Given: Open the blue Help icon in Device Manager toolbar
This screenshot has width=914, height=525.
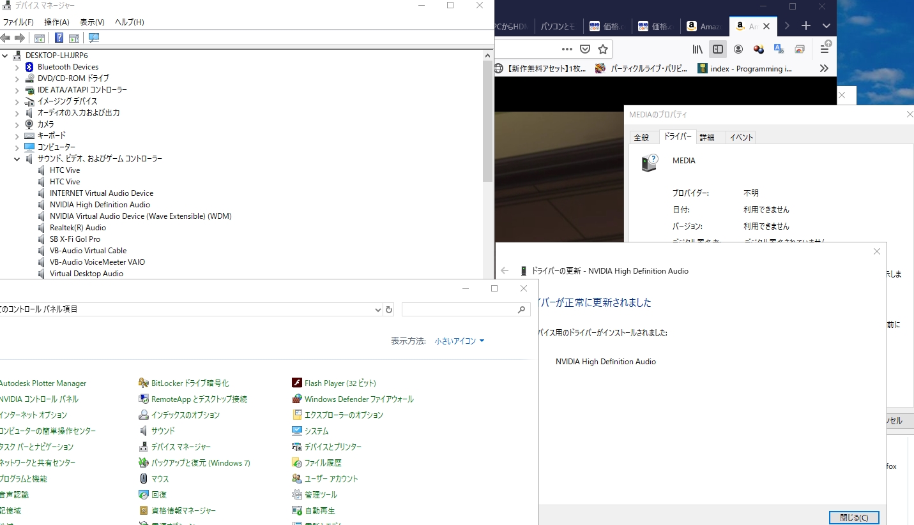Looking at the screenshot, I should (59, 38).
